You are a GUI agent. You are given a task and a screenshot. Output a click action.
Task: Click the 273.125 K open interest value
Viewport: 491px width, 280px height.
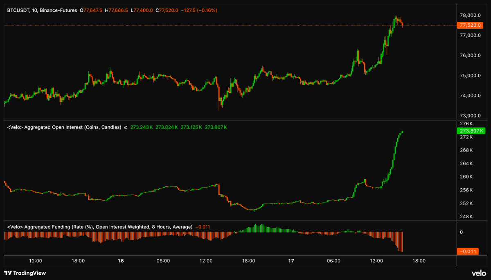pyautogui.click(x=191, y=127)
